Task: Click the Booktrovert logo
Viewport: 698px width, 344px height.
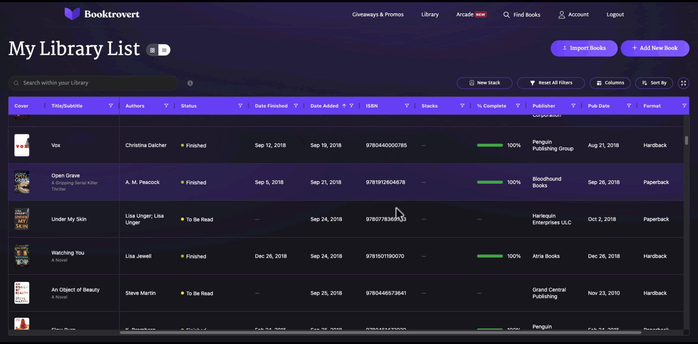Action: 102,14
